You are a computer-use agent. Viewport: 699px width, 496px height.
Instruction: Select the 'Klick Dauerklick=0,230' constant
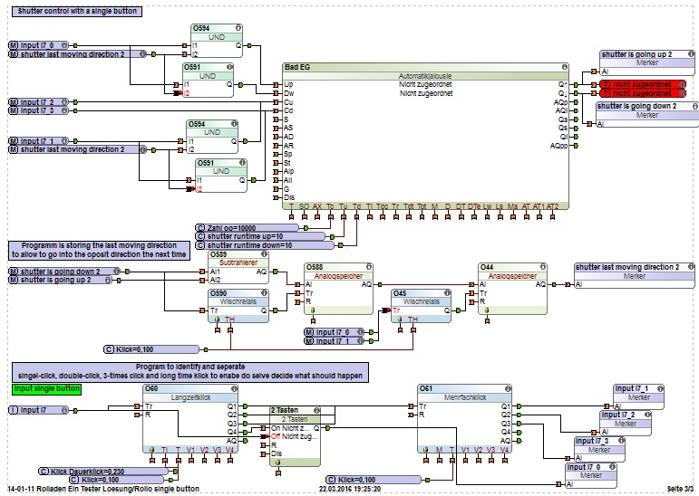[103, 471]
